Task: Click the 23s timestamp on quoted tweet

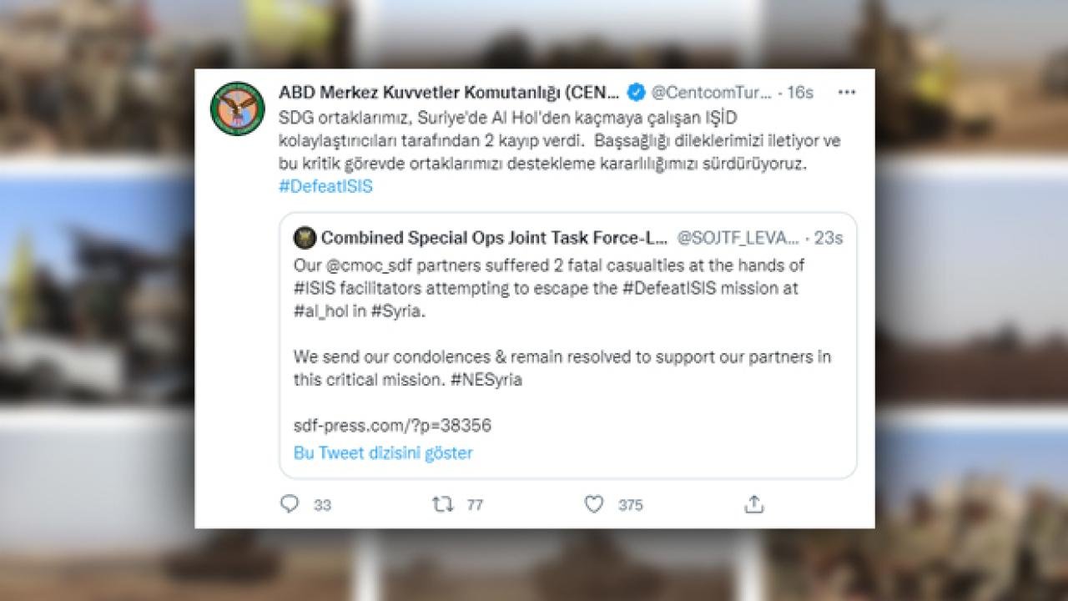Action: [829, 238]
